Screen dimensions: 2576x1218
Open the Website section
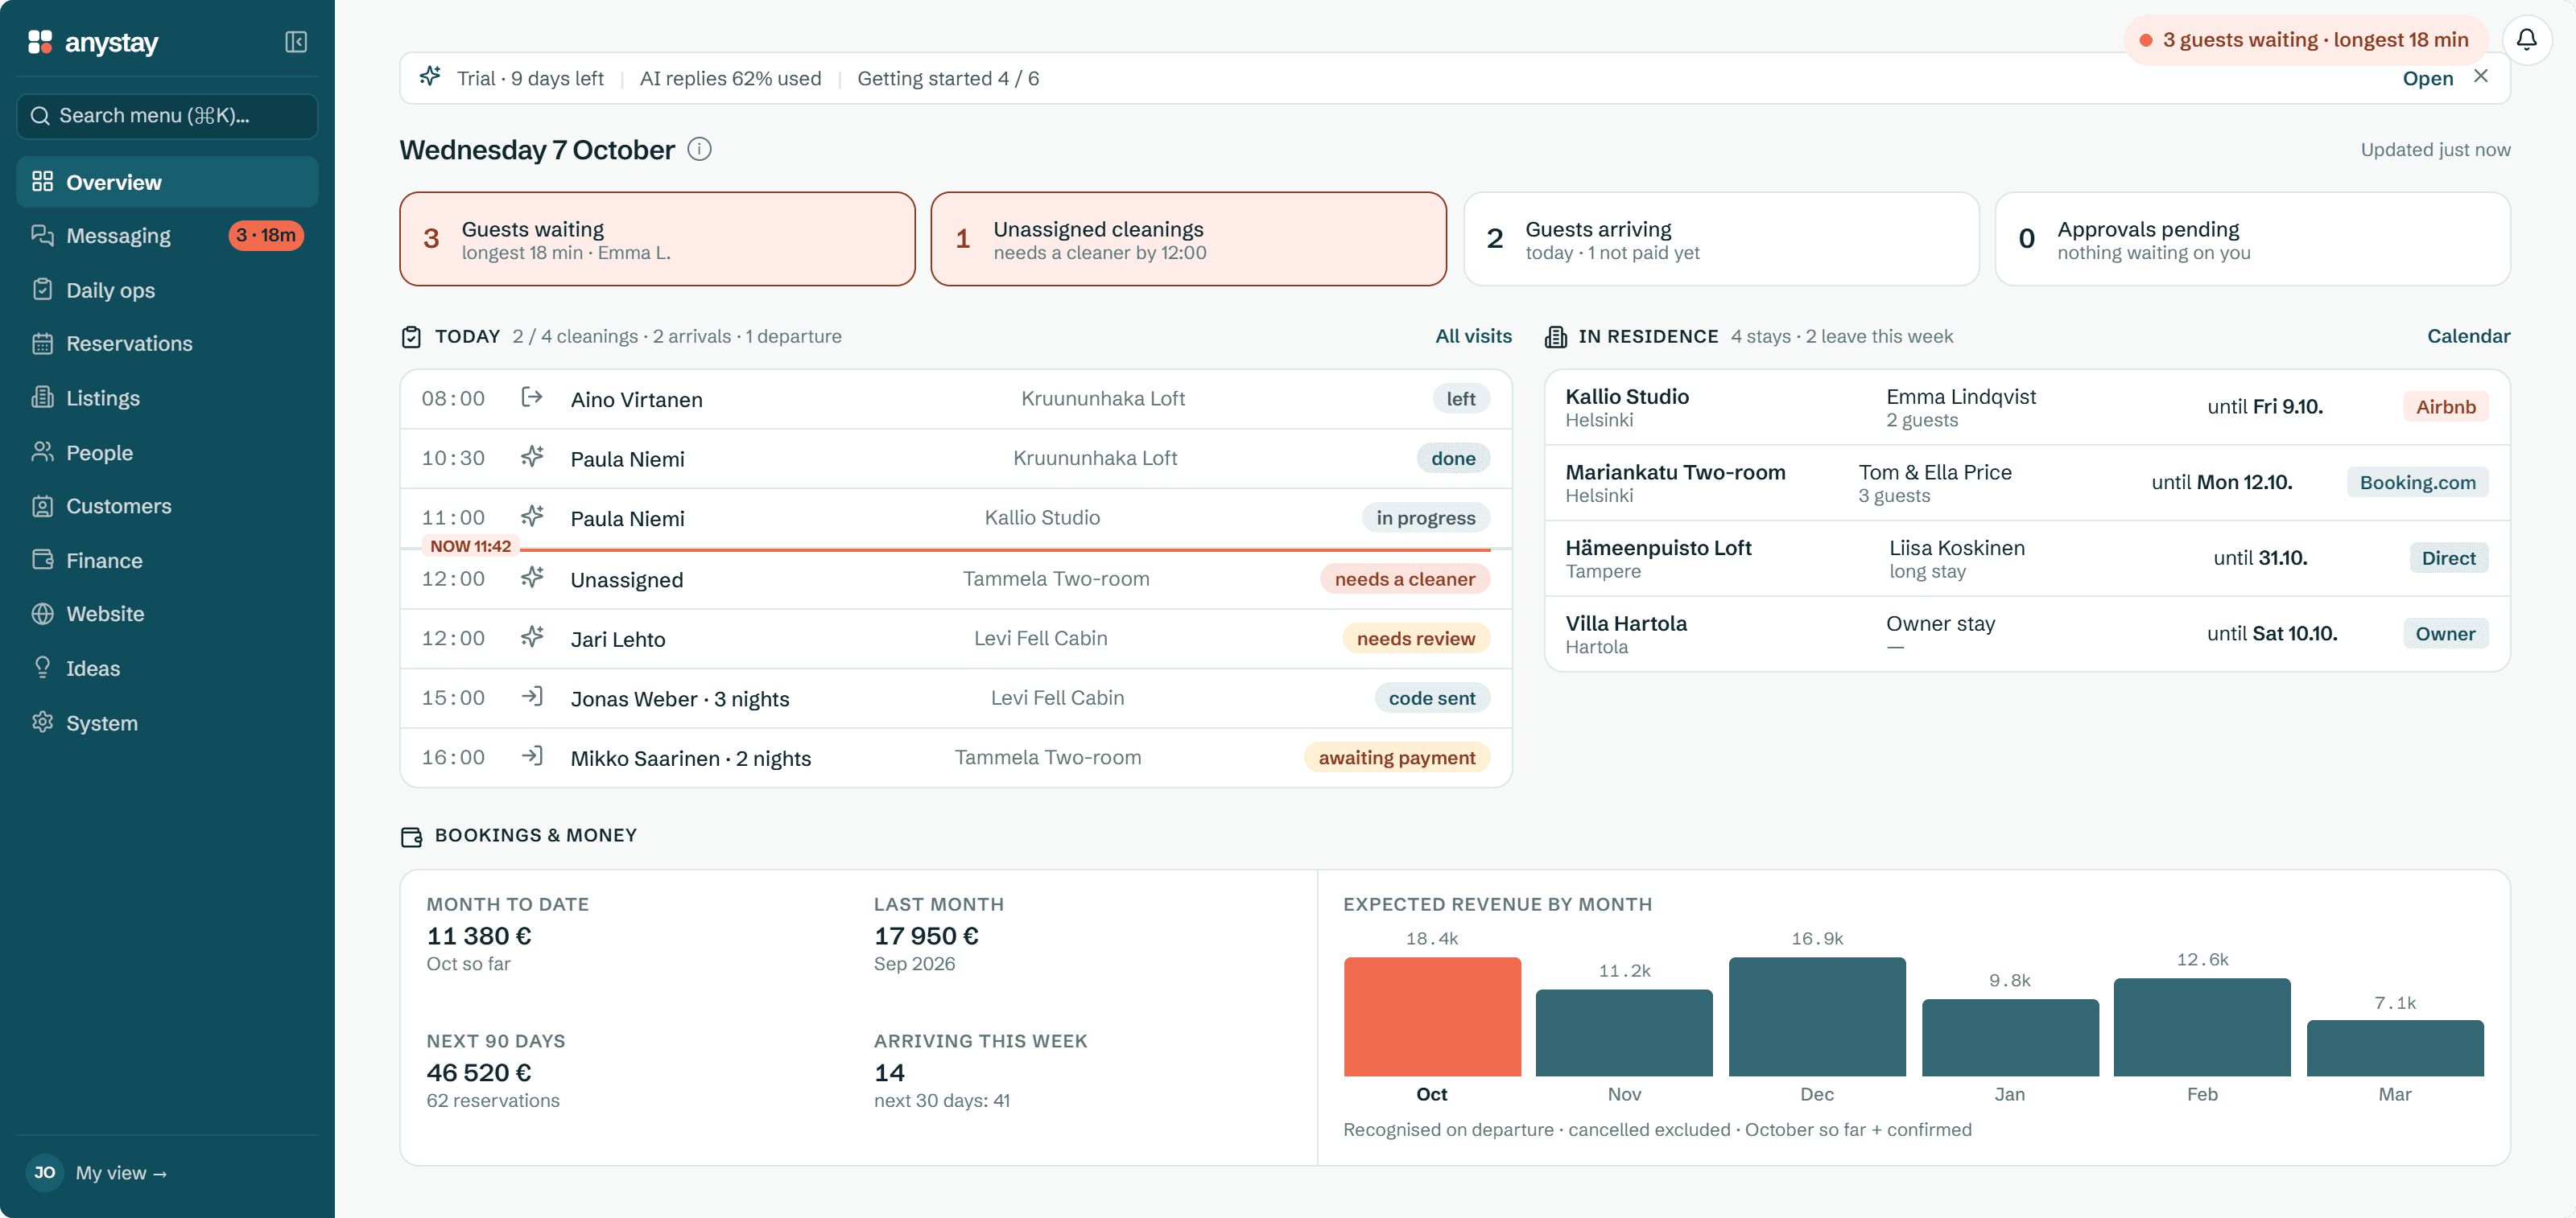167,614
